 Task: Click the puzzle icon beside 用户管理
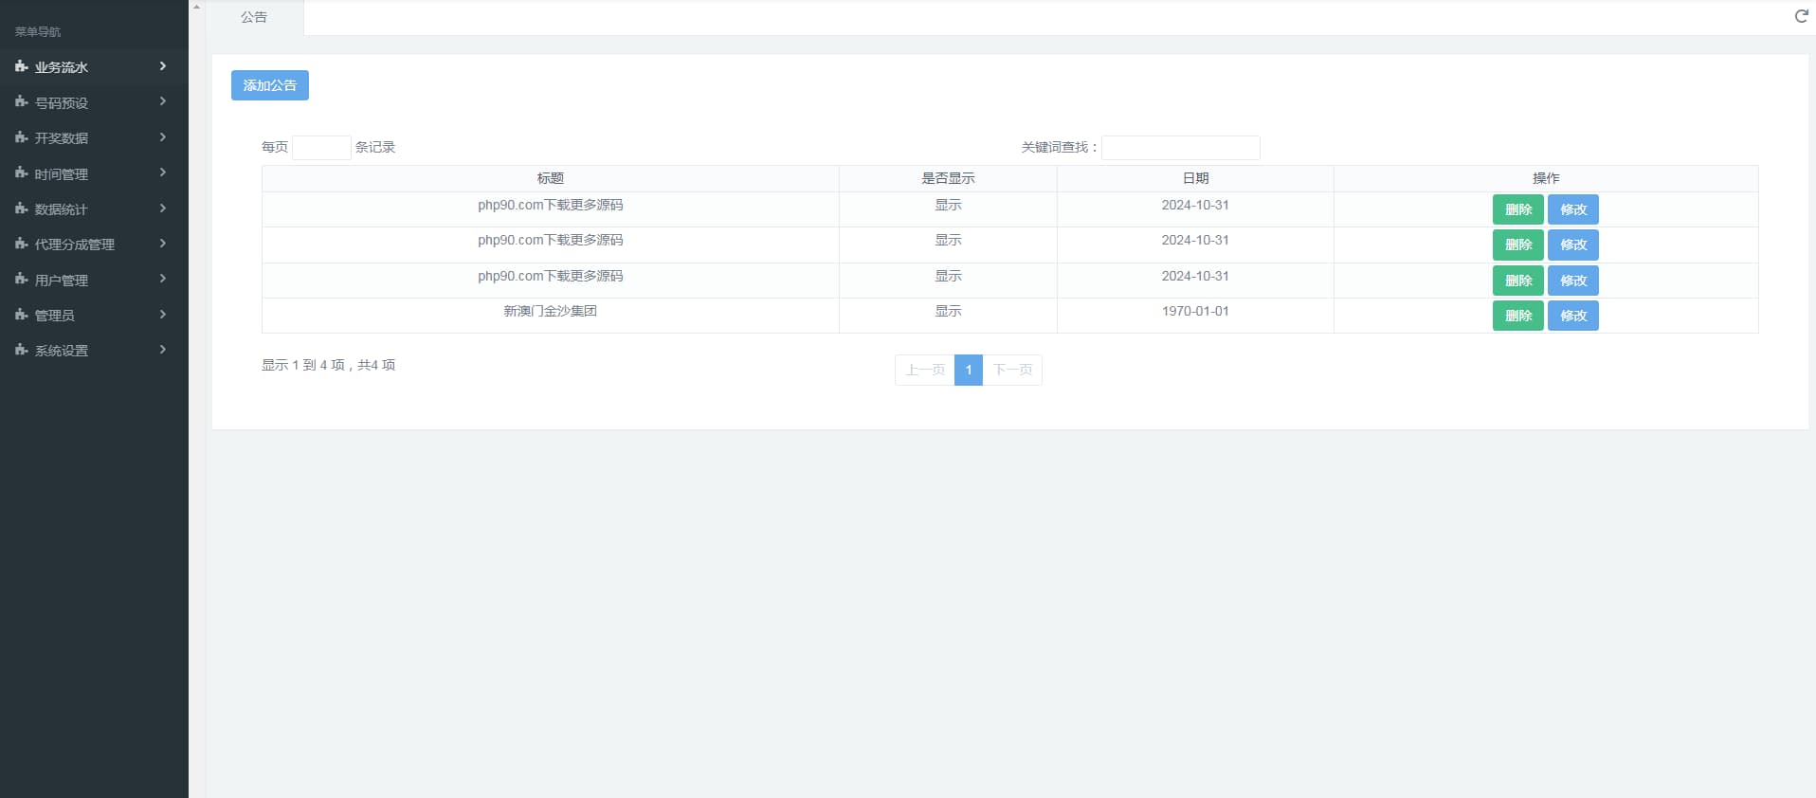pos(21,280)
